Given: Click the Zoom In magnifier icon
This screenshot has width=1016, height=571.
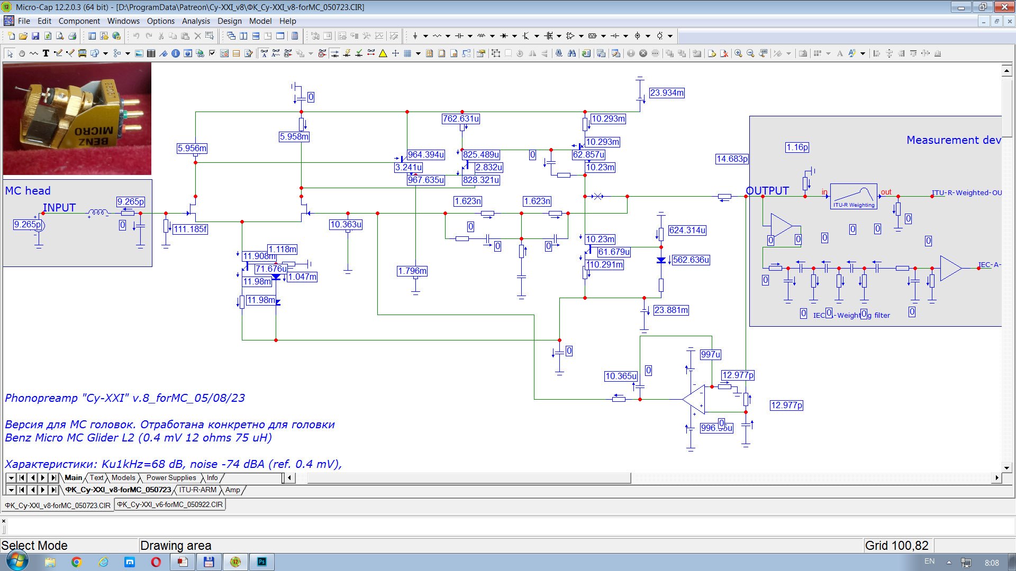Looking at the screenshot, I should tap(738, 53).
